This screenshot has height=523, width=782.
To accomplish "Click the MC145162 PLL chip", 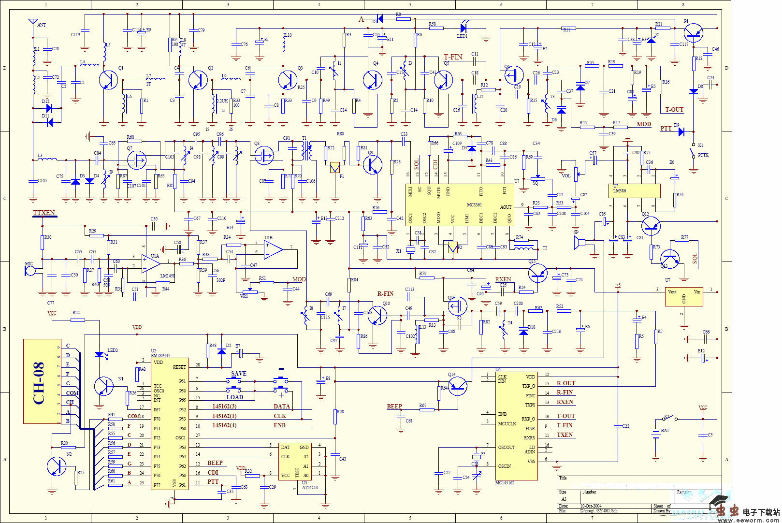I will tap(516, 426).
